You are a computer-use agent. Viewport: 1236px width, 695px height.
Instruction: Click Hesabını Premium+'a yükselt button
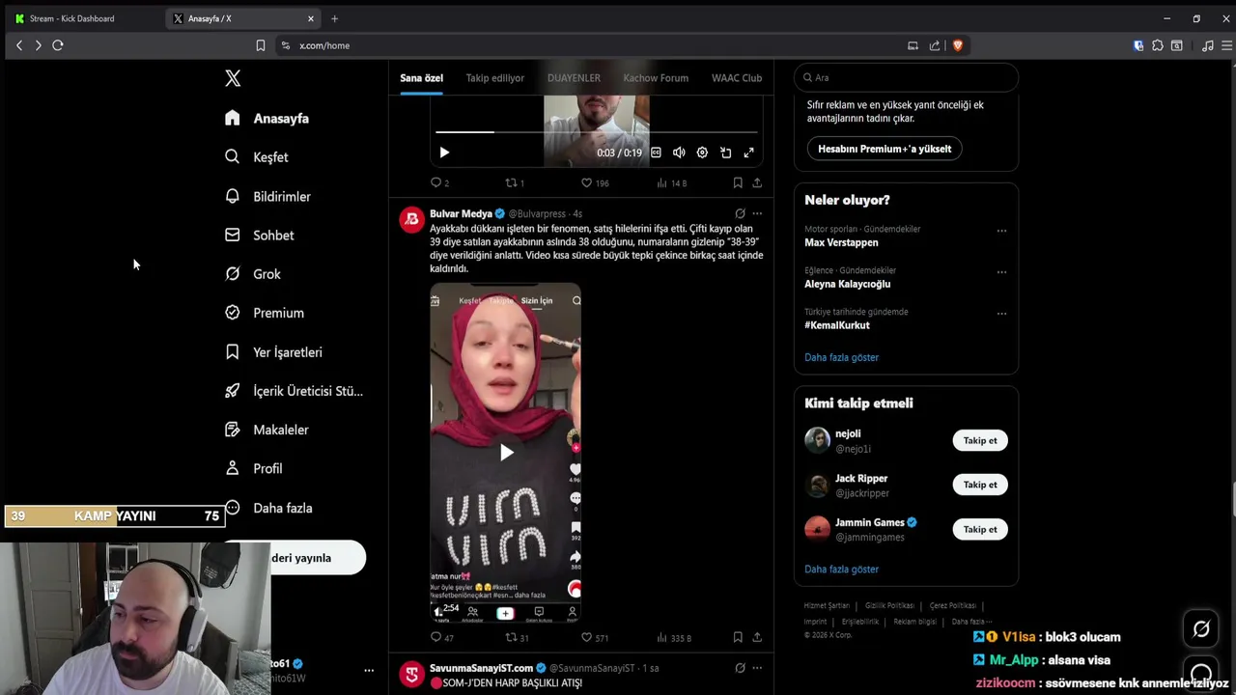885,149
